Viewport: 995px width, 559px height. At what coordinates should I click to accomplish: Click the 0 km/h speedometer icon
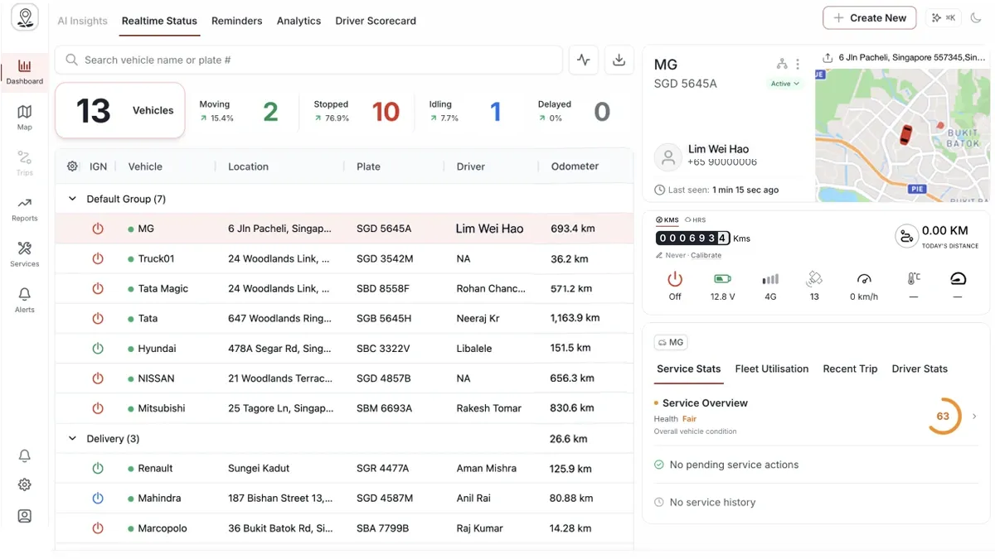pyautogui.click(x=864, y=279)
